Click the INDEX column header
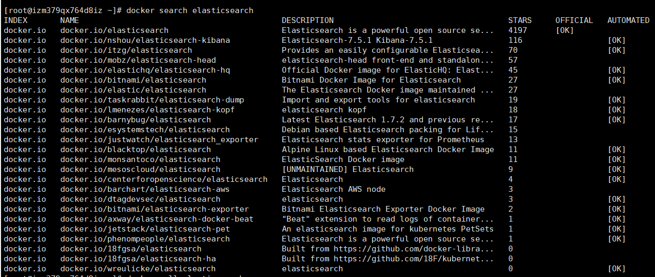655x277 pixels. pyautogui.click(x=15, y=20)
